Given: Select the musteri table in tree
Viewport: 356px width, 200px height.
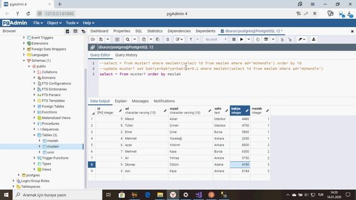Looking at the screenshot, I should (53, 147).
